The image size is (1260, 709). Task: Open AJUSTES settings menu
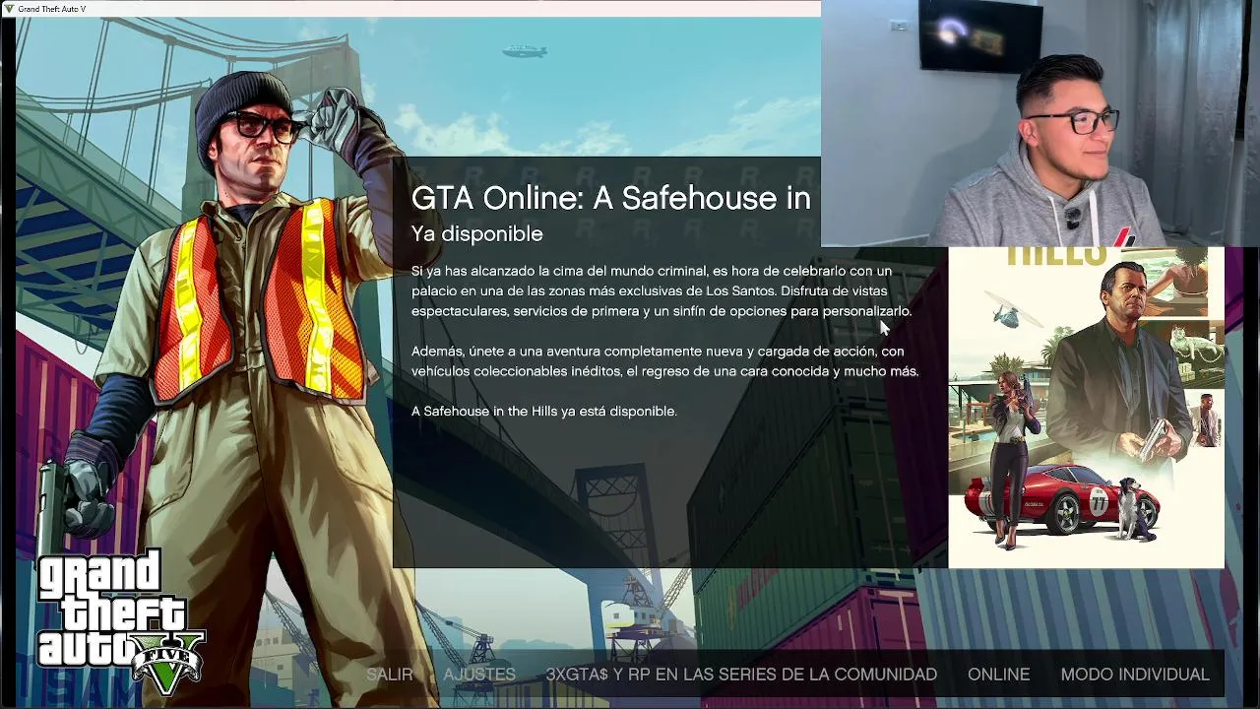[479, 675]
